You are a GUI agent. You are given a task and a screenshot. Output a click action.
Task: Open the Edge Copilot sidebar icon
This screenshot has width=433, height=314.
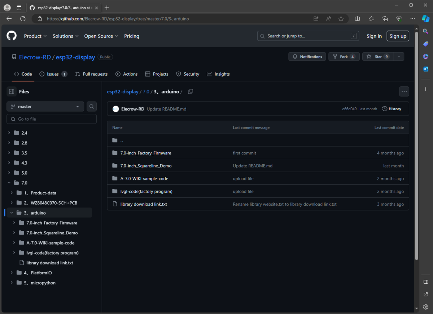(426, 19)
